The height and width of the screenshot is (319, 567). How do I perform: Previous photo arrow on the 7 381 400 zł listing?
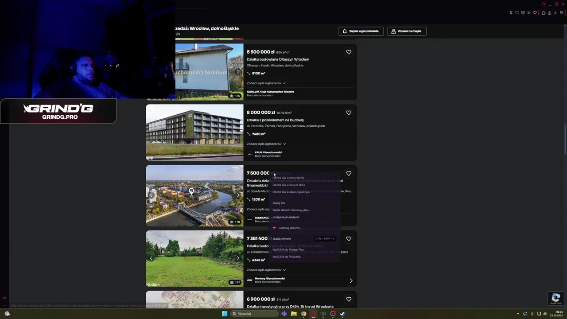click(x=151, y=258)
